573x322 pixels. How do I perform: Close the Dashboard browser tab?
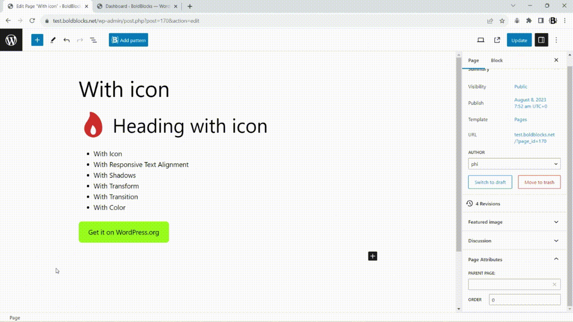[x=175, y=6]
